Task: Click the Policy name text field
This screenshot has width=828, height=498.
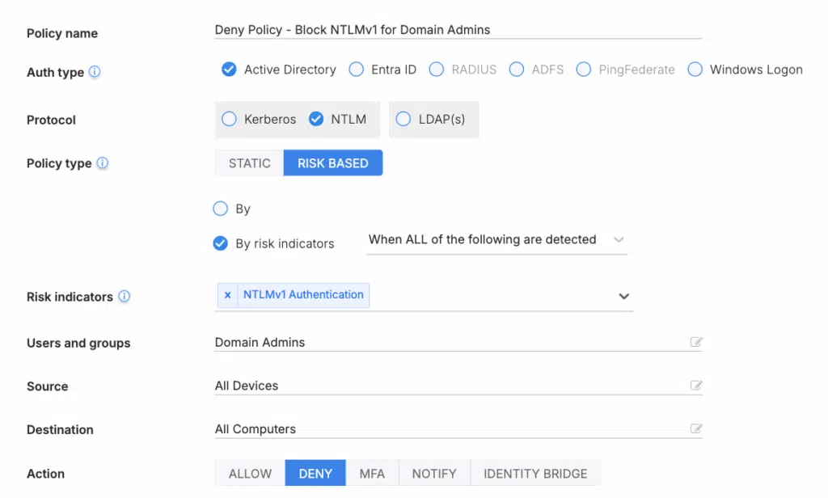Action: point(458,30)
